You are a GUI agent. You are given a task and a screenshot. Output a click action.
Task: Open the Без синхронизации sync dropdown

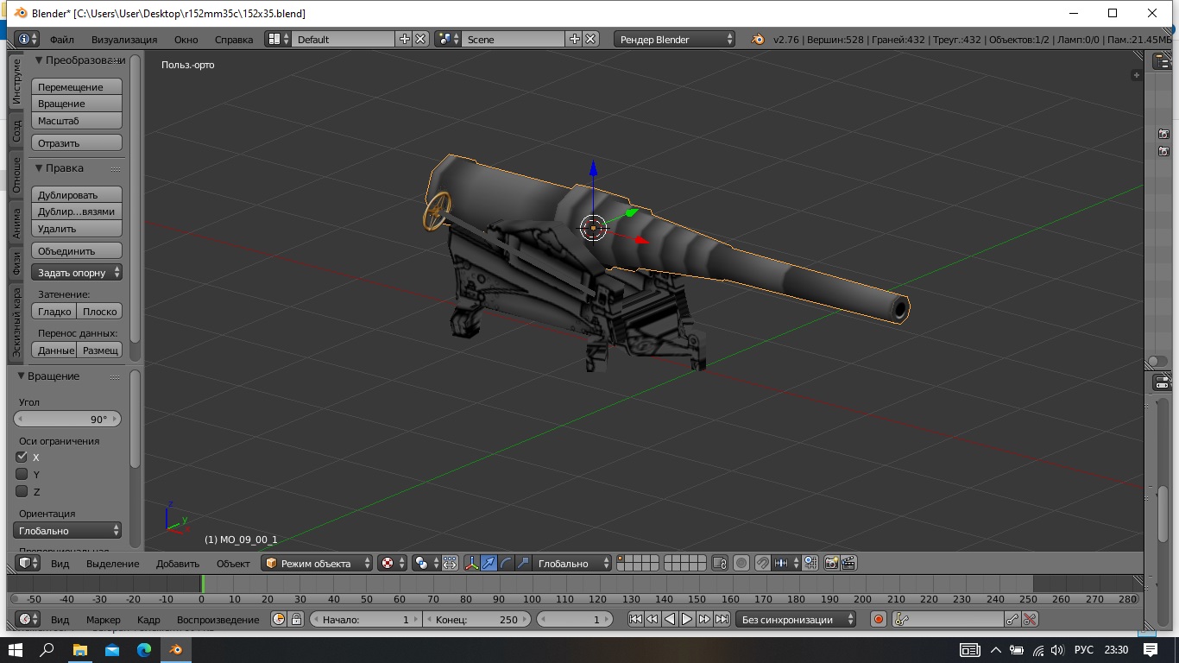(795, 619)
